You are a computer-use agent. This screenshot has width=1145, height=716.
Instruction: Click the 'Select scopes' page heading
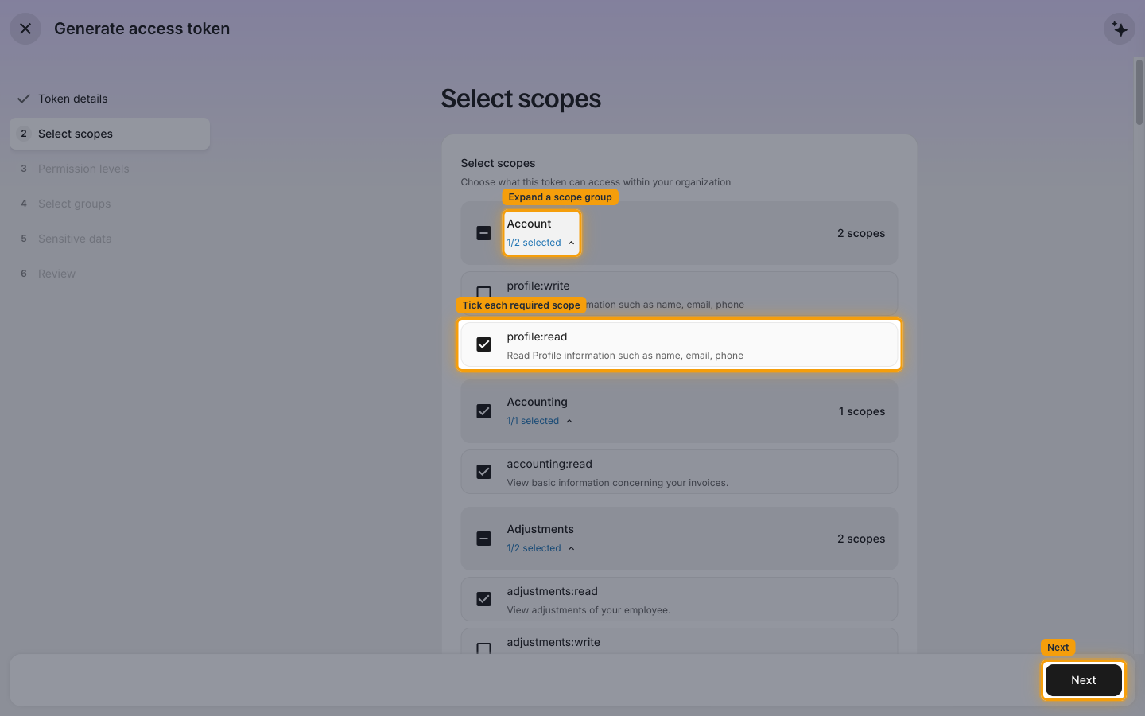point(521,99)
